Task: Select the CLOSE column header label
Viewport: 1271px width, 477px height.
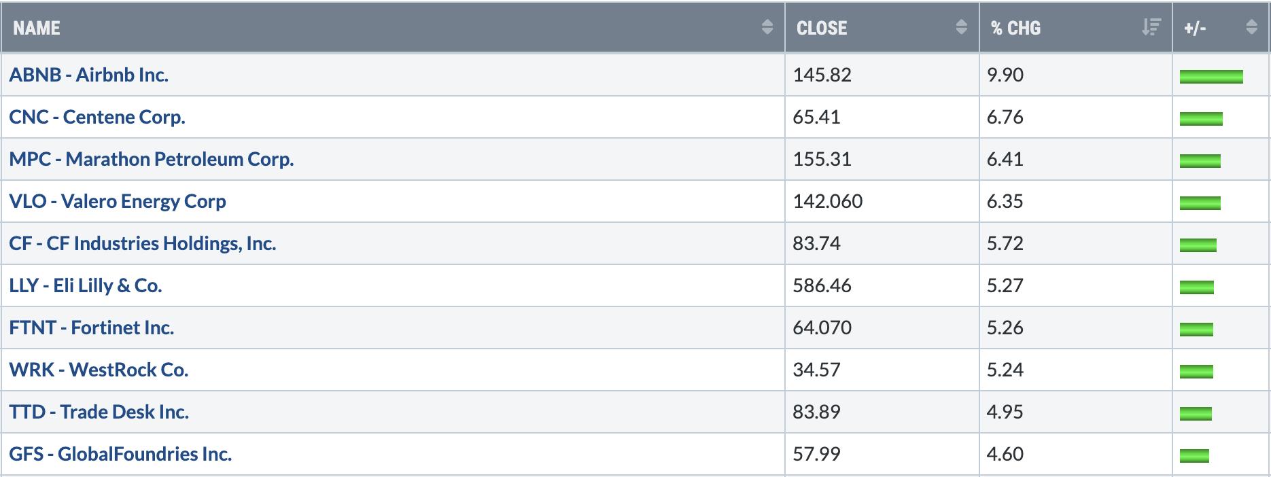Action: coord(822,28)
